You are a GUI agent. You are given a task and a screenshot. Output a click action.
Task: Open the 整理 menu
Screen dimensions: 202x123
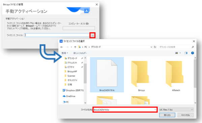pyautogui.click(x=65, y=53)
